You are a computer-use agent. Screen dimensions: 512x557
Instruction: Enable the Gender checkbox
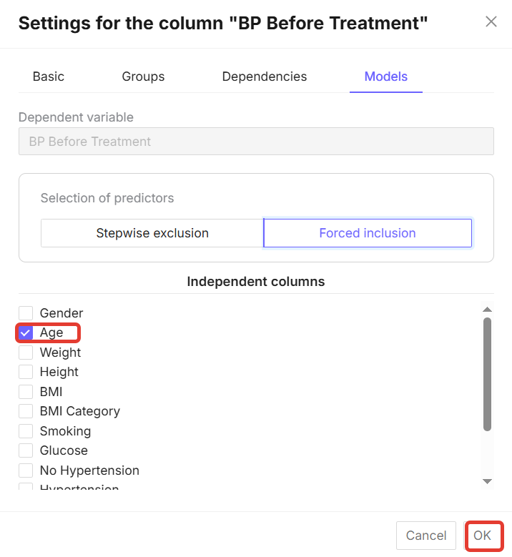click(x=26, y=313)
